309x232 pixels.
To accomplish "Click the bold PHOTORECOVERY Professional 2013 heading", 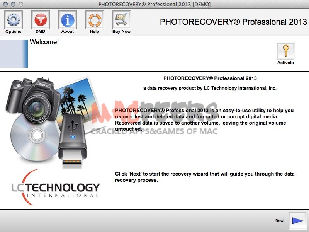I will [x=210, y=78].
